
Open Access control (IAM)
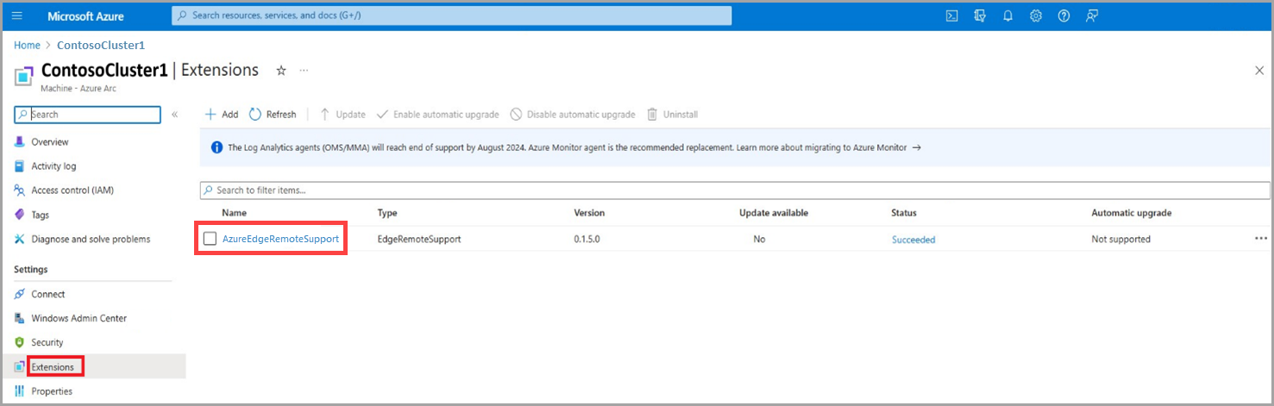click(72, 191)
